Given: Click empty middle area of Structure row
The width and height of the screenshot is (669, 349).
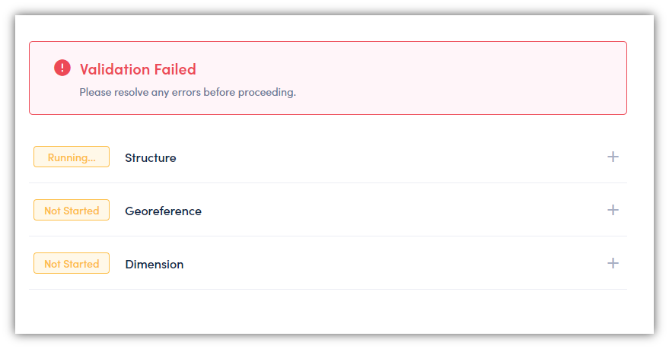Looking at the screenshot, I should (x=384, y=157).
